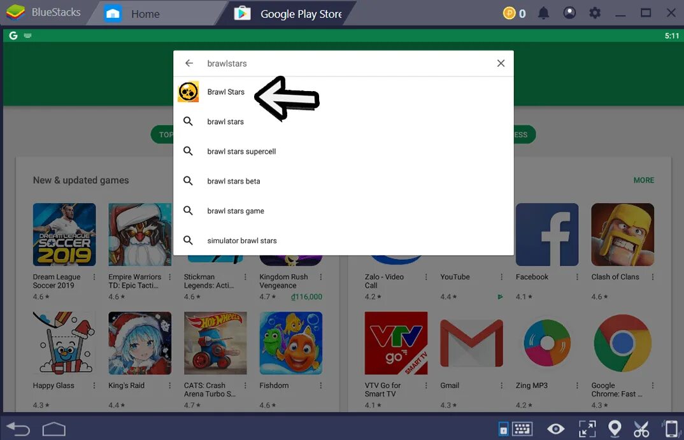
Task: Open options menu for Kingdom Rush Vengeance
Action: 320,277
